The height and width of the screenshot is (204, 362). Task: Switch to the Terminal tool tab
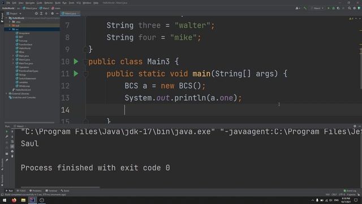[51, 191]
